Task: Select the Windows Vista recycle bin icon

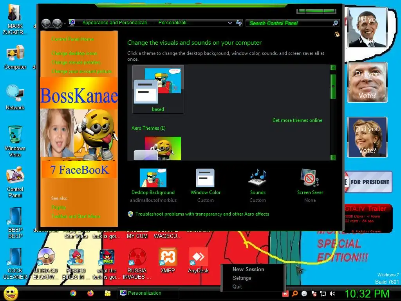Action: point(15,141)
